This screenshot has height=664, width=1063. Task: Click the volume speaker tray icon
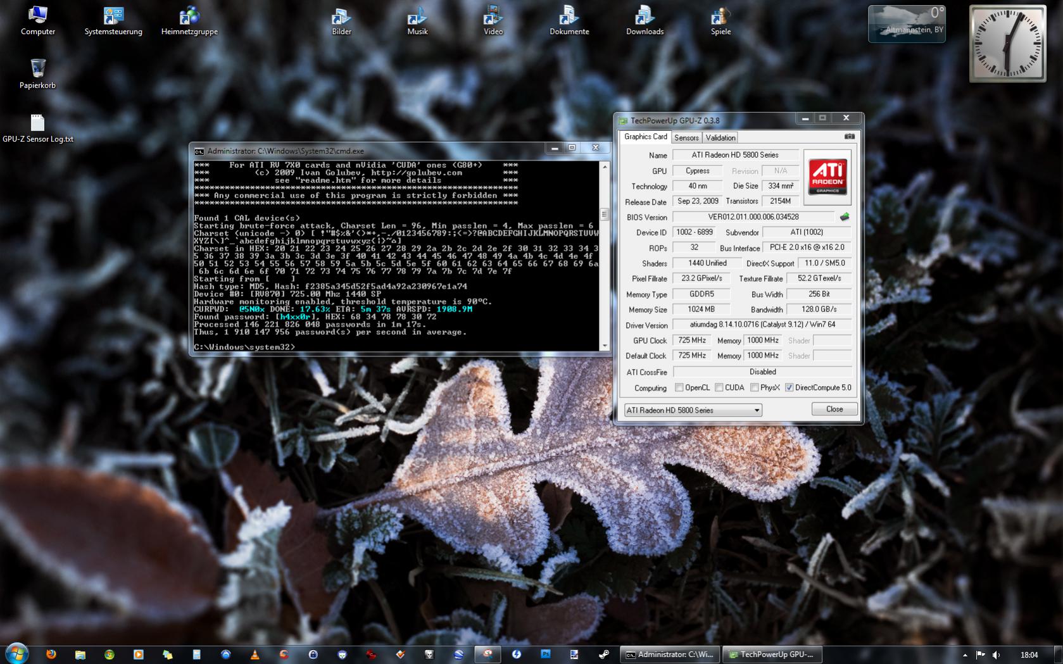pos(996,655)
